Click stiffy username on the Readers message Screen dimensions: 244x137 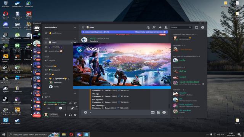(x=93, y=38)
